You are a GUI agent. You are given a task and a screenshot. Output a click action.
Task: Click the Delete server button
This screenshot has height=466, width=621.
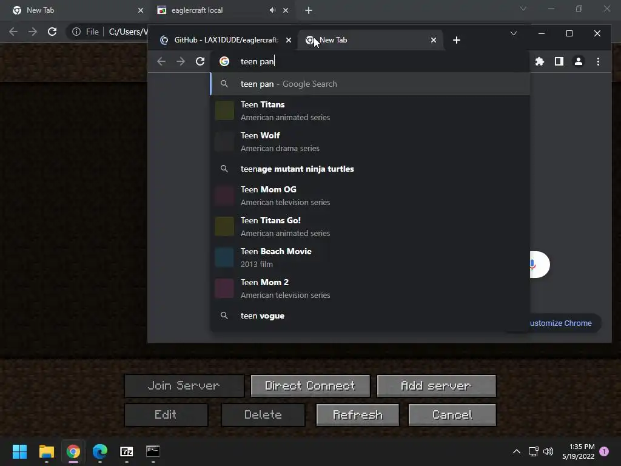coord(263,415)
